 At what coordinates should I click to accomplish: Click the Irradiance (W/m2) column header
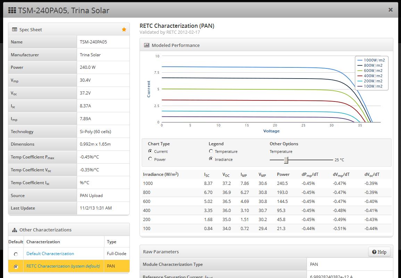161,174
